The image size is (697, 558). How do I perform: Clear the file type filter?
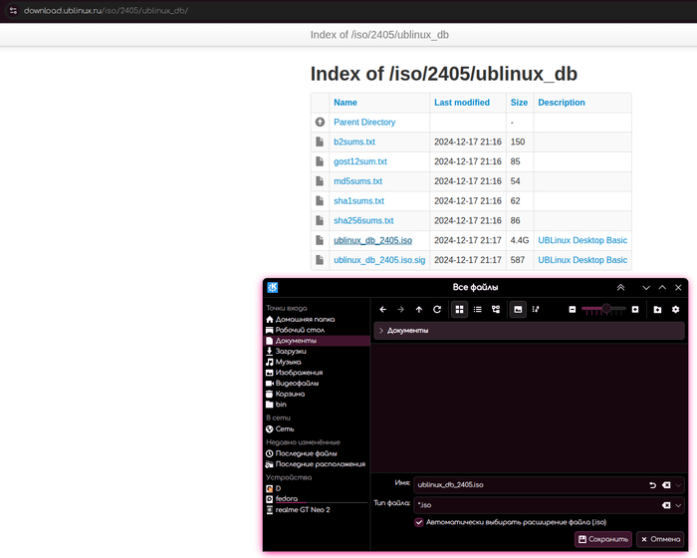pos(666,505)
